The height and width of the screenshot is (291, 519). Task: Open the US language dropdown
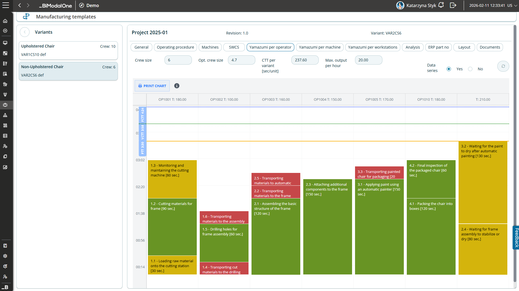(x=512, y=5)
